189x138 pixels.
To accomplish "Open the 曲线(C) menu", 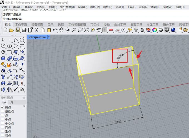I will coord(41,7).
